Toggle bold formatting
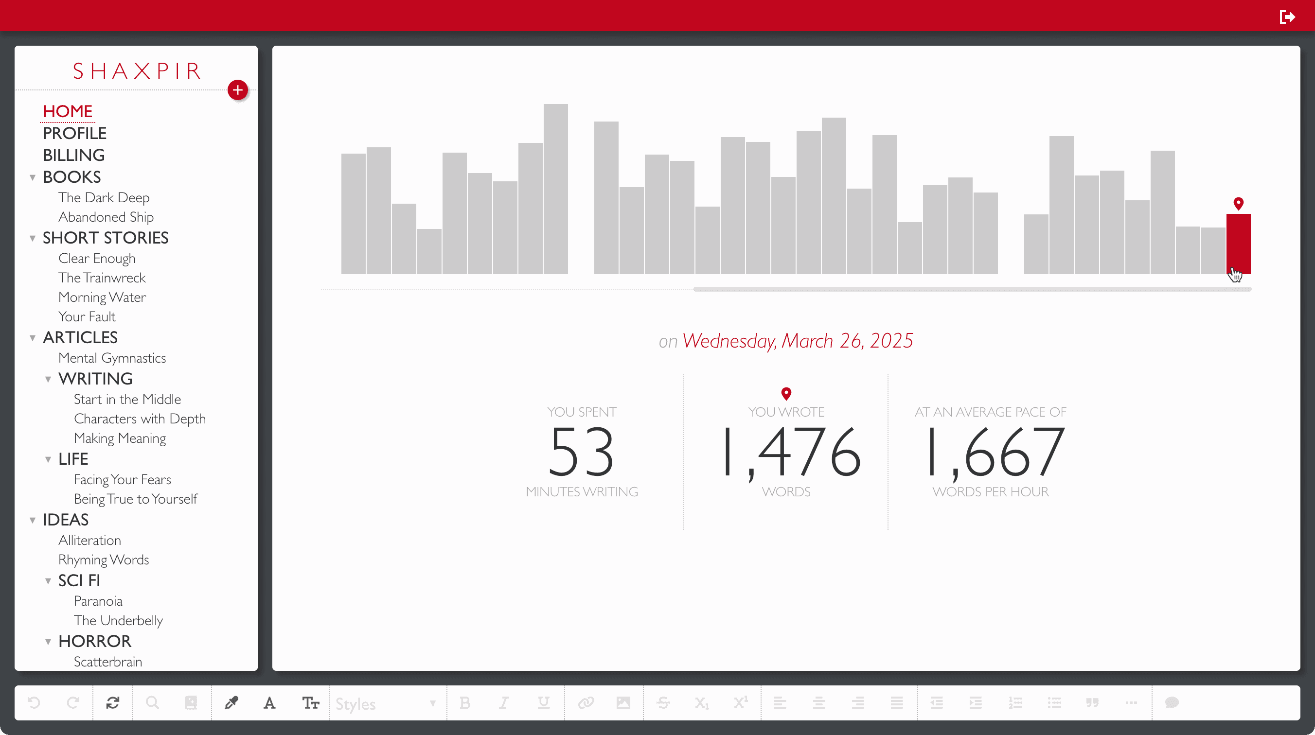1315x735 pixels. 465,703
